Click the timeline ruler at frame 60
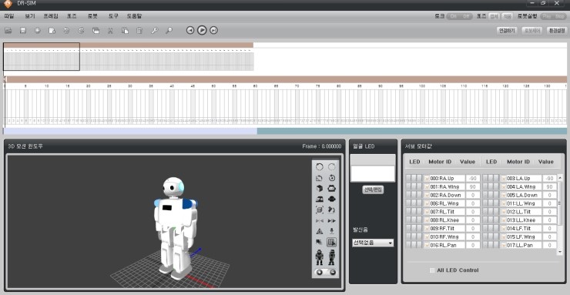 255,86
